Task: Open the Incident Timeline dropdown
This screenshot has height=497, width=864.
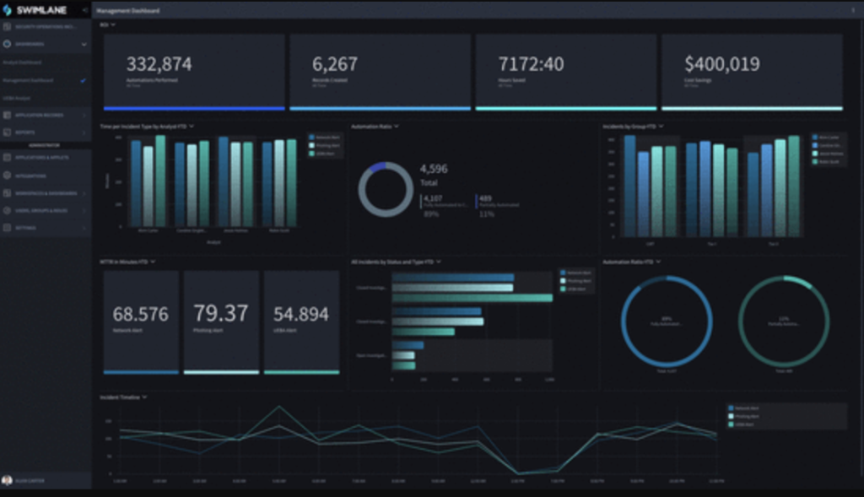Action: [144, 397]
